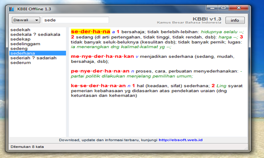Select "sederum" in the word list
Image resolution: width=264 pixels, height=158 pixels.
(38, 63)
